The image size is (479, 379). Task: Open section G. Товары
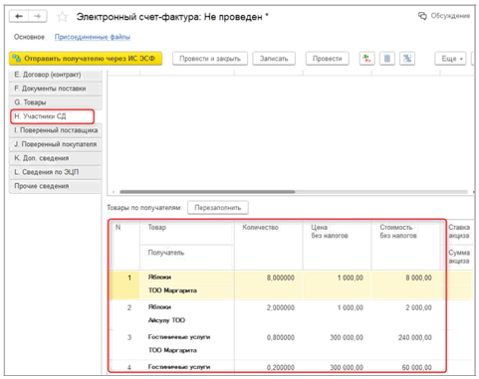[x=55, y=102]
